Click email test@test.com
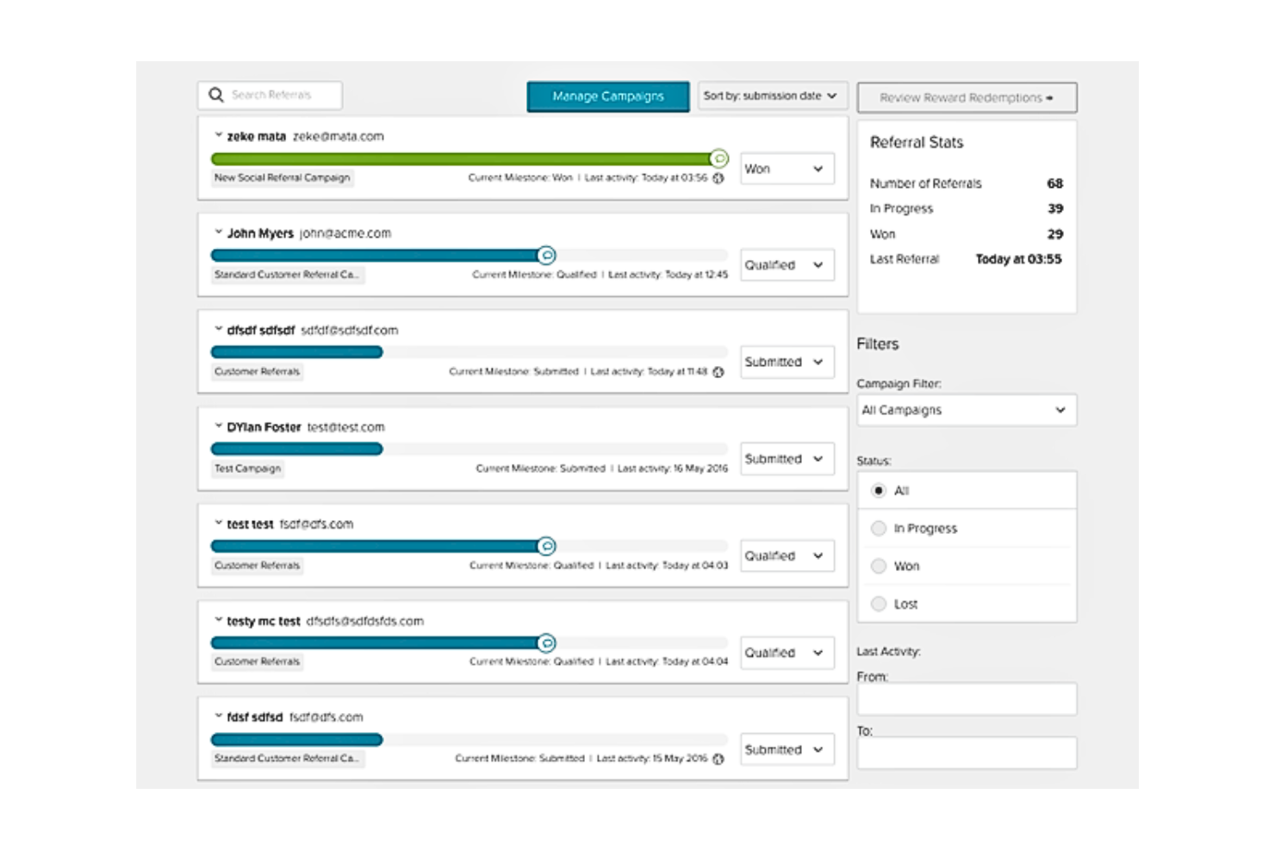 tap(346, 427)
